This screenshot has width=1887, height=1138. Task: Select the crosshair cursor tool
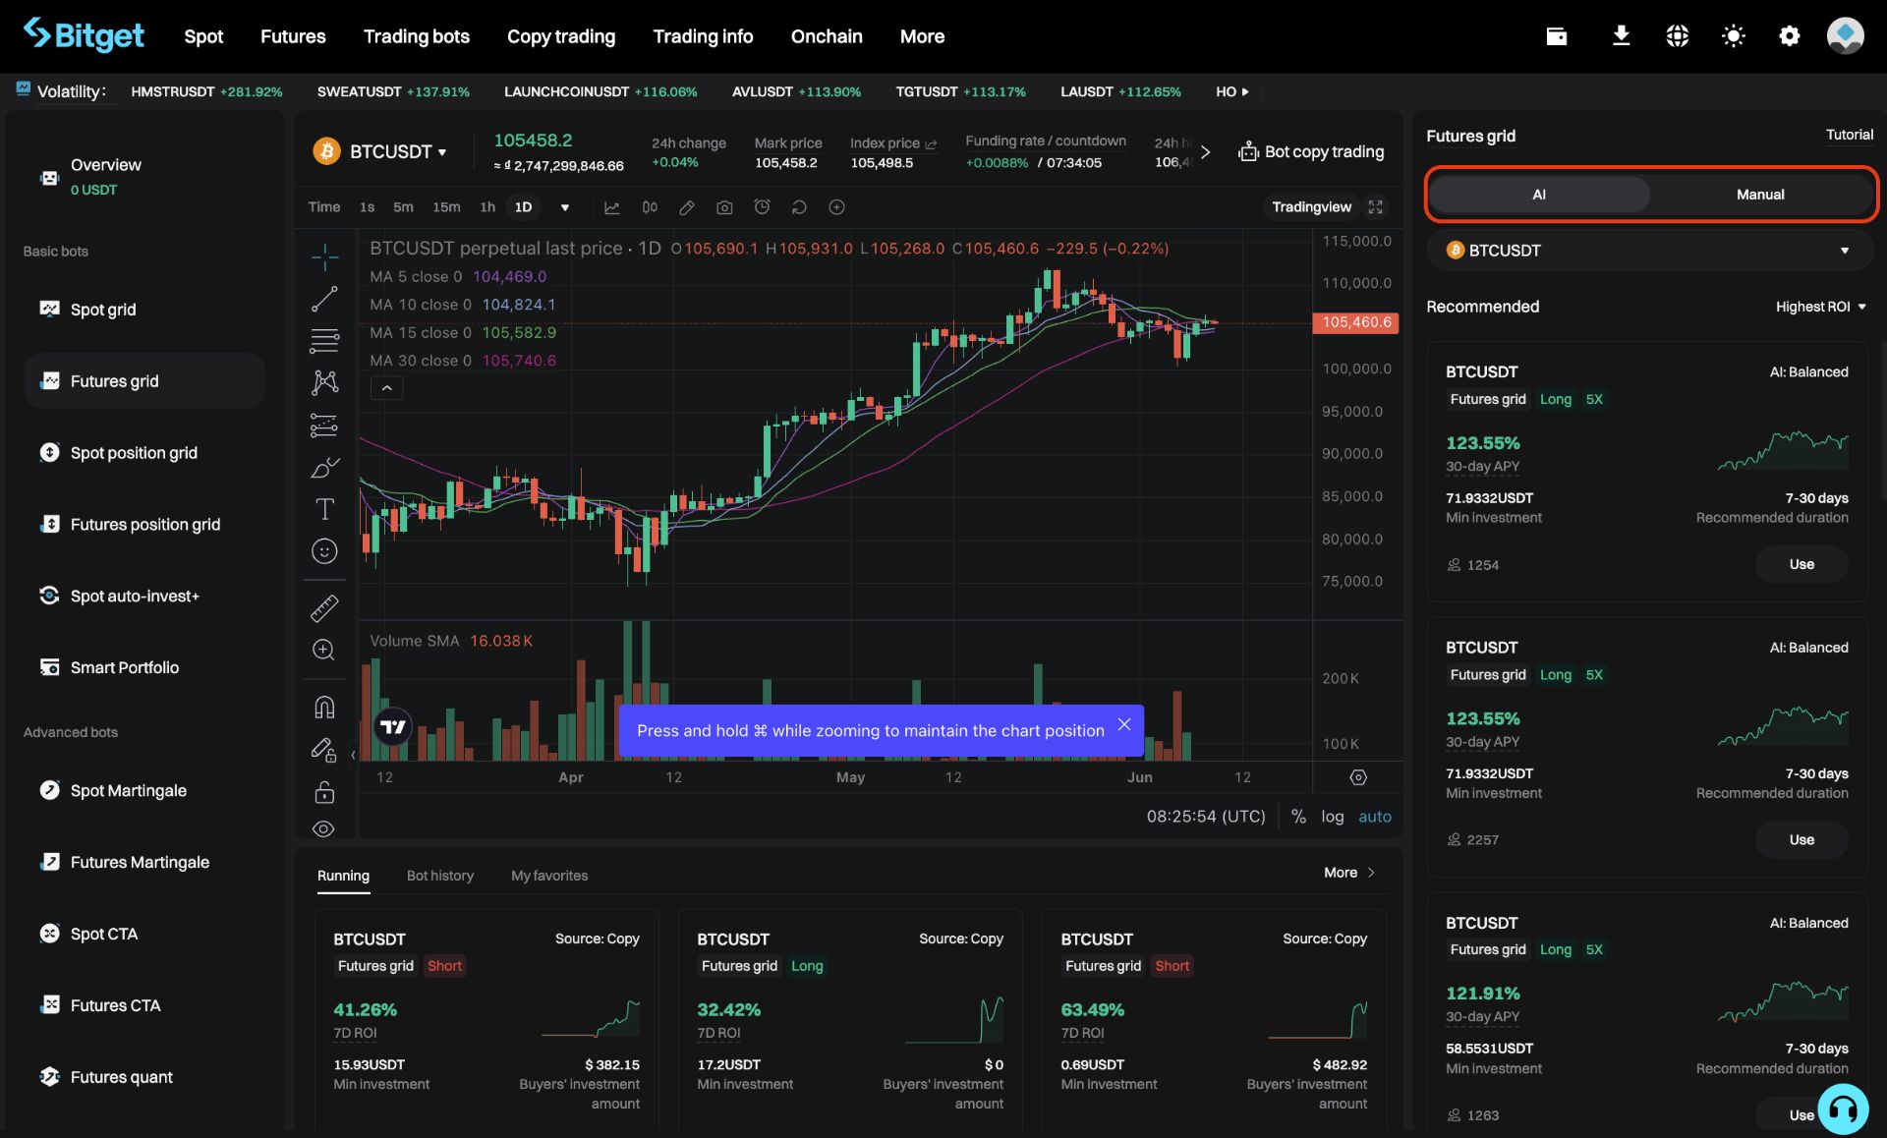(324, 257)
